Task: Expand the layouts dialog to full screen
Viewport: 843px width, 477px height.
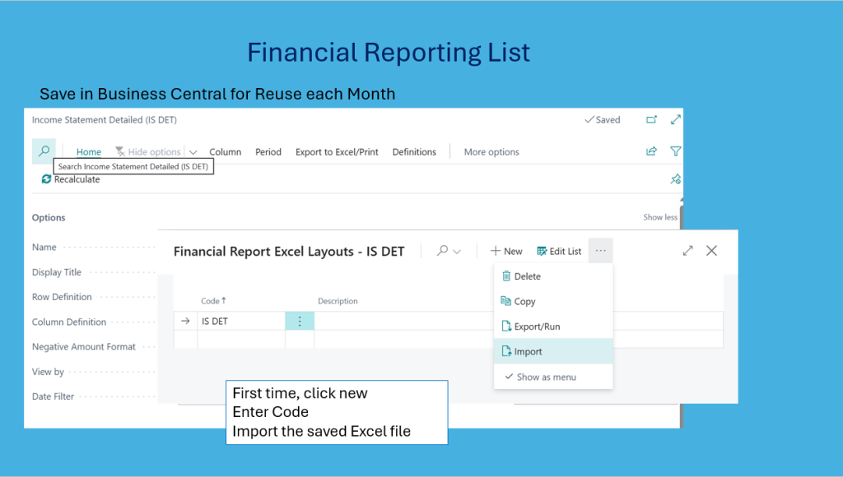Action: (x=687, y=251)
